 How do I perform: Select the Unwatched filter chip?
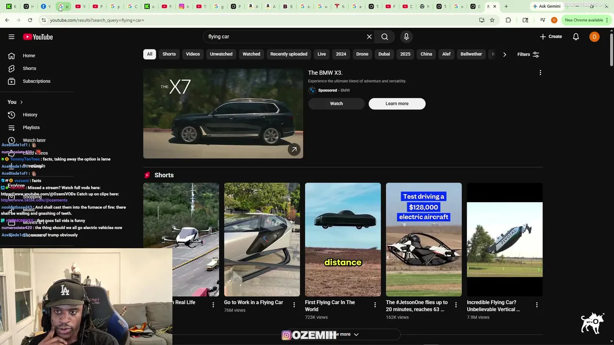coord(221,54)
